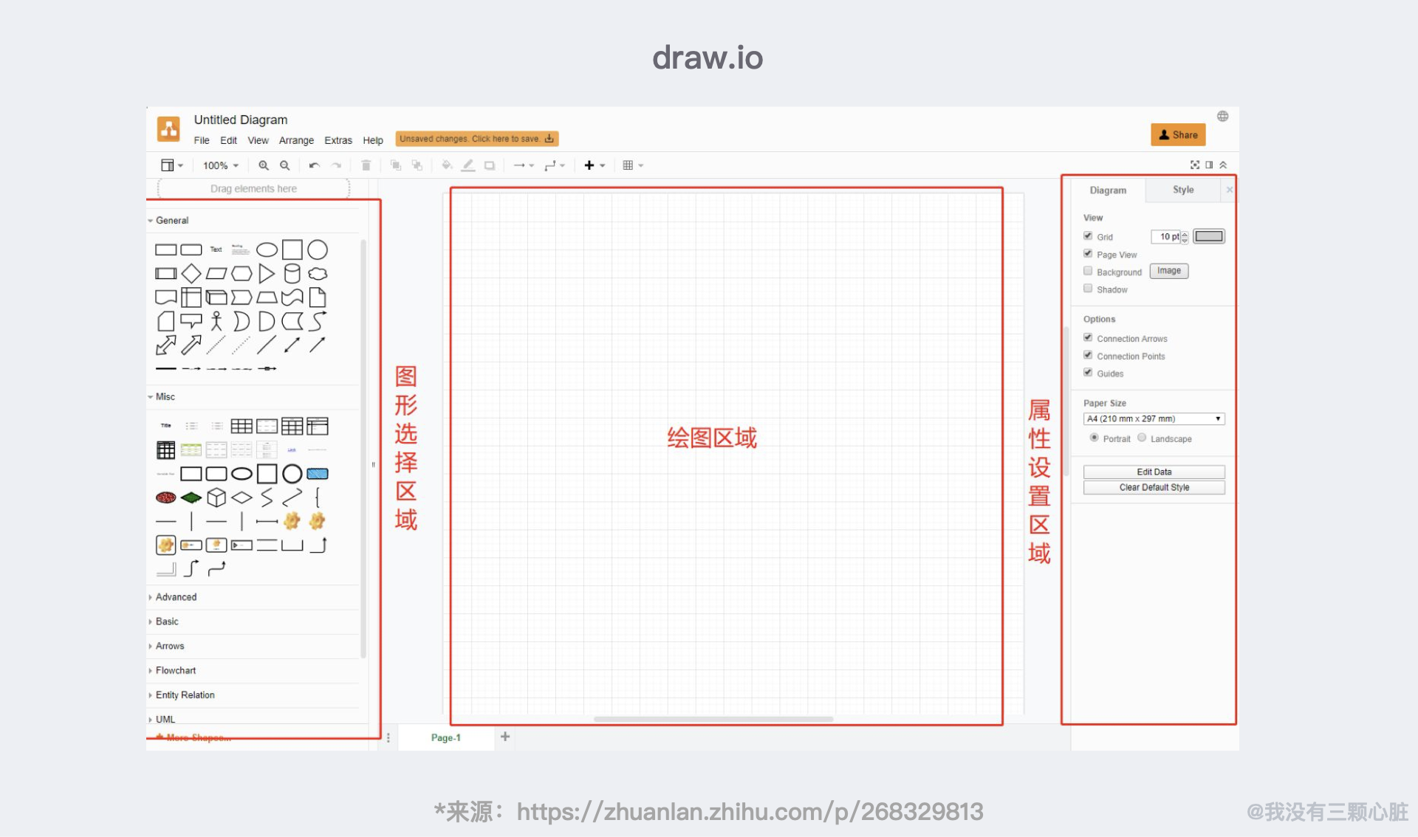Click the Share button
Viewport: 1418px width, 837px height.
(1178, 134)
